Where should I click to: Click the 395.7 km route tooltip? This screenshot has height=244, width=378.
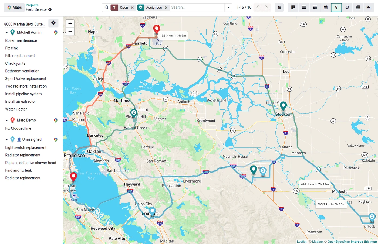pyautogui.click(x=331, y=204)
